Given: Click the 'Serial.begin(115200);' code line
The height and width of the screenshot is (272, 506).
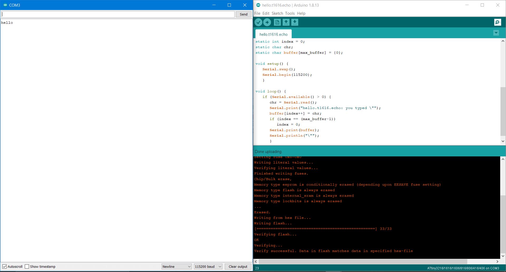Looking at the screenshot, I should pyautogui.click(x=287, y=75).
